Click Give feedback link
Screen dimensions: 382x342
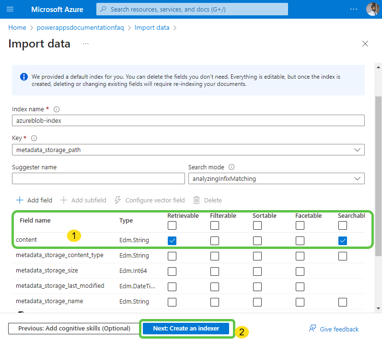click(339, 329)
